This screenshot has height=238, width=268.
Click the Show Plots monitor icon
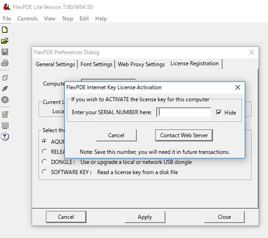point(5,126)
